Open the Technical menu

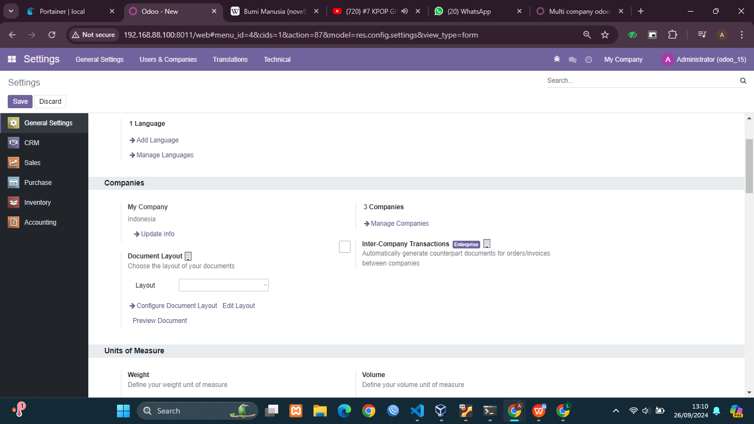coord(277,60)
